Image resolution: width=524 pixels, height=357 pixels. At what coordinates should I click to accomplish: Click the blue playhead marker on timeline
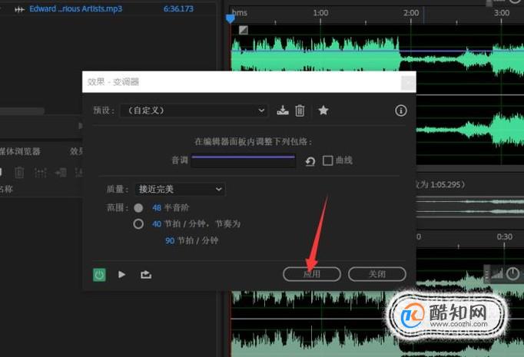click(230, 18)
